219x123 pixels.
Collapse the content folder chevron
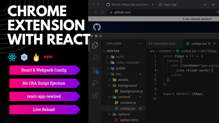110,97
